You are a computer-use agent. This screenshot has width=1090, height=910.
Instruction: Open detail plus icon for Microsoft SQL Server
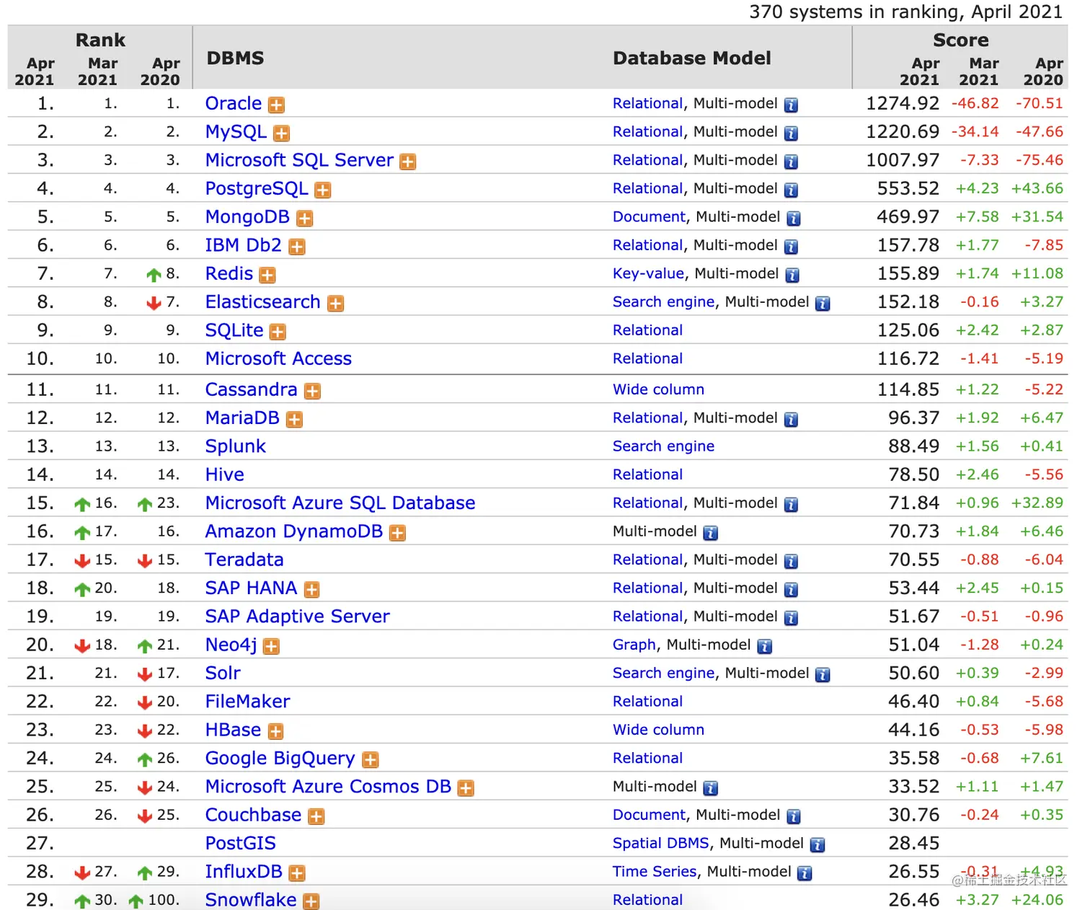(x=408, y=162)
